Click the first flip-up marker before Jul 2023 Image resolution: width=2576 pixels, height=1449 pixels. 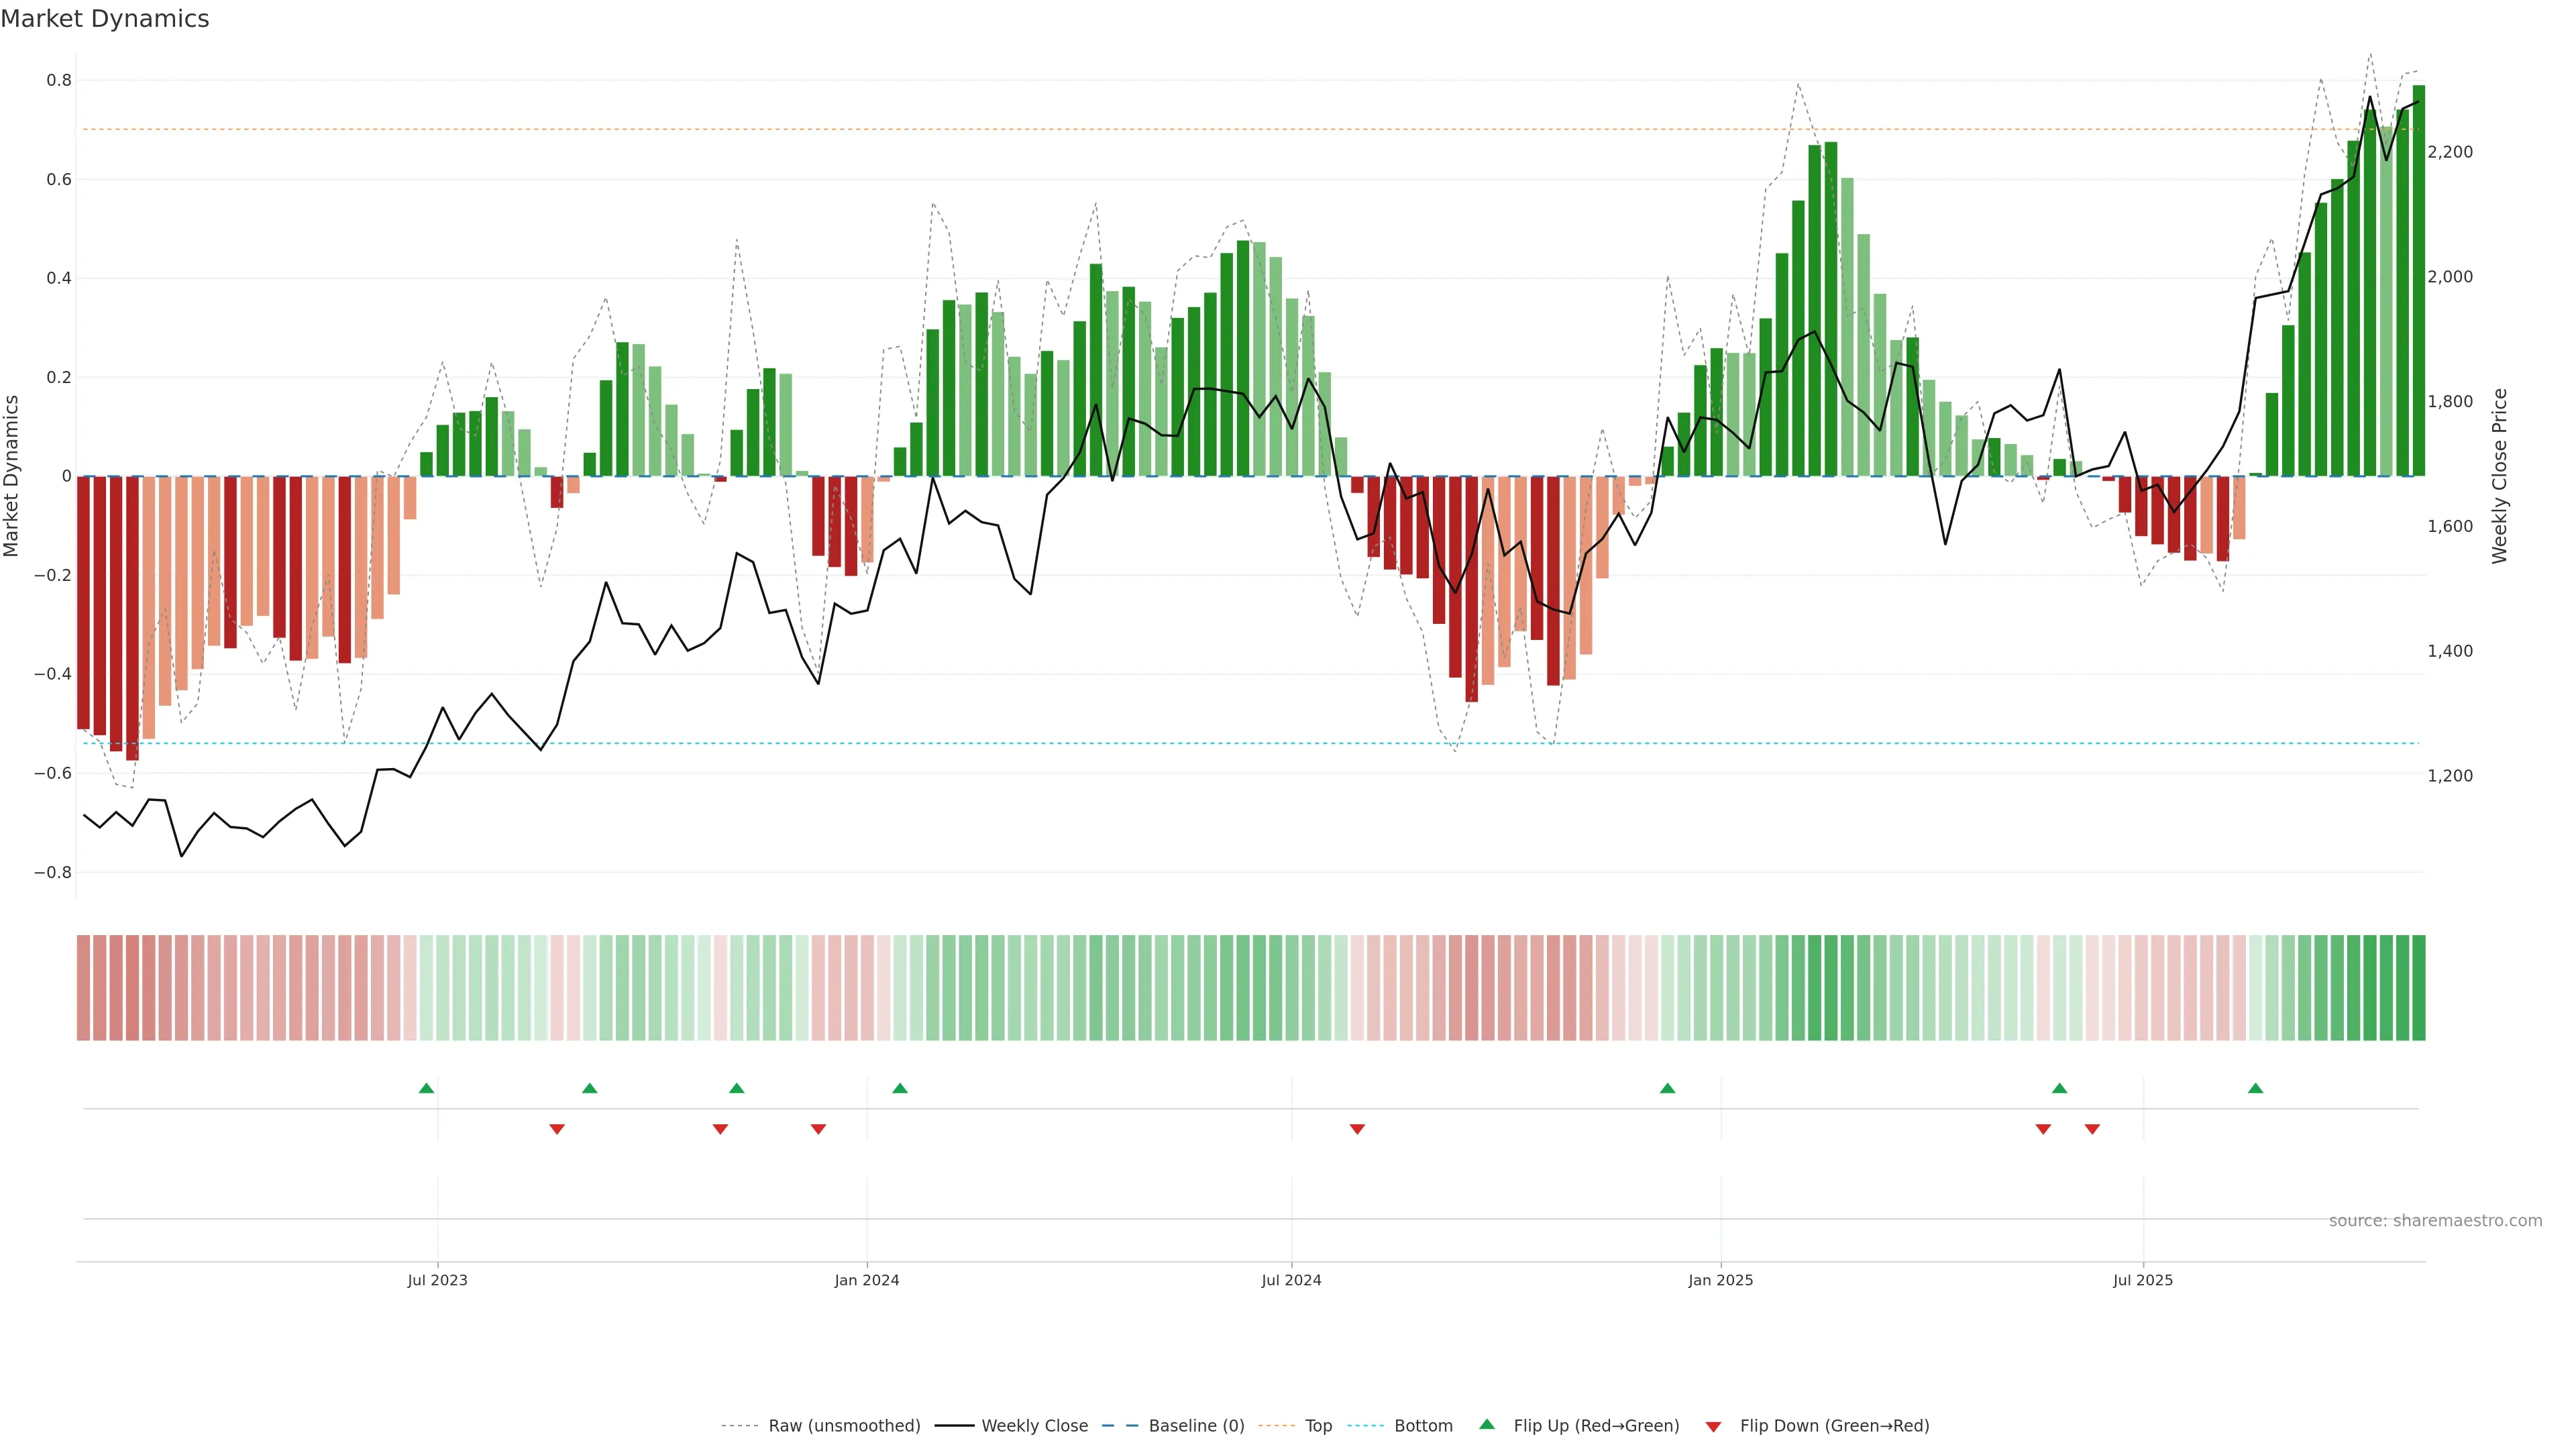(426, 1088)
